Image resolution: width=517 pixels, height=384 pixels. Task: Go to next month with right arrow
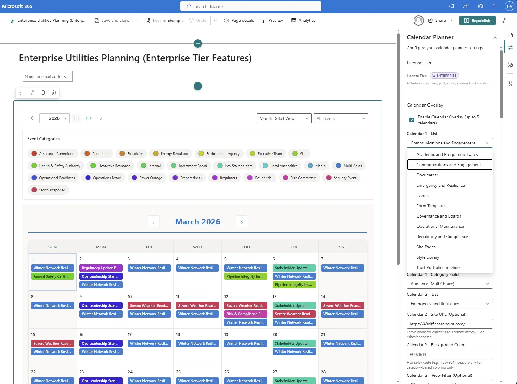coord(242,221)
